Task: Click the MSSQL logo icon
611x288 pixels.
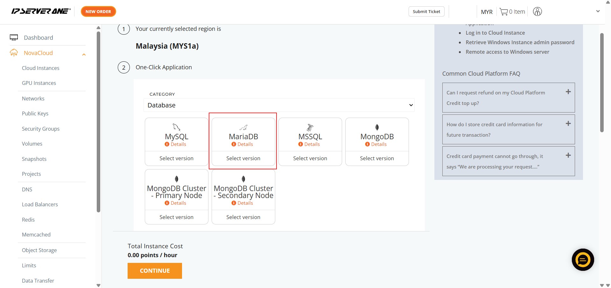Action: coord(310,127)
